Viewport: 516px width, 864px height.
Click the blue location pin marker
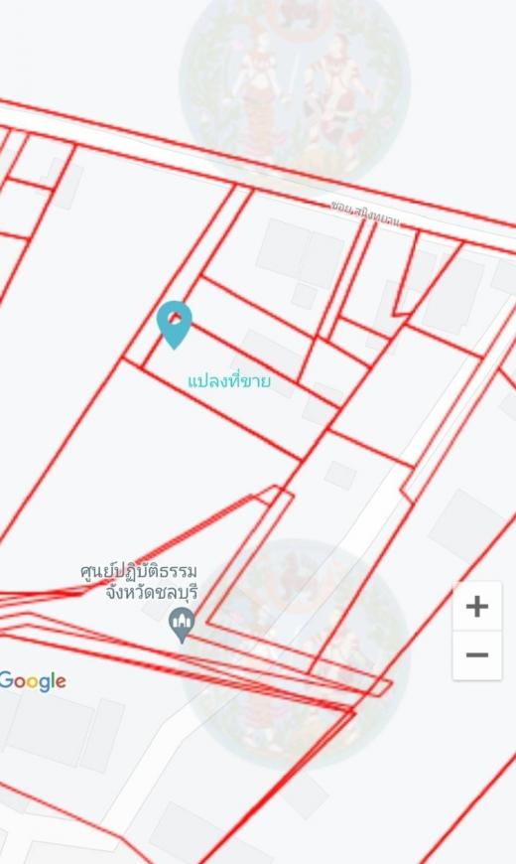[174, 325]
